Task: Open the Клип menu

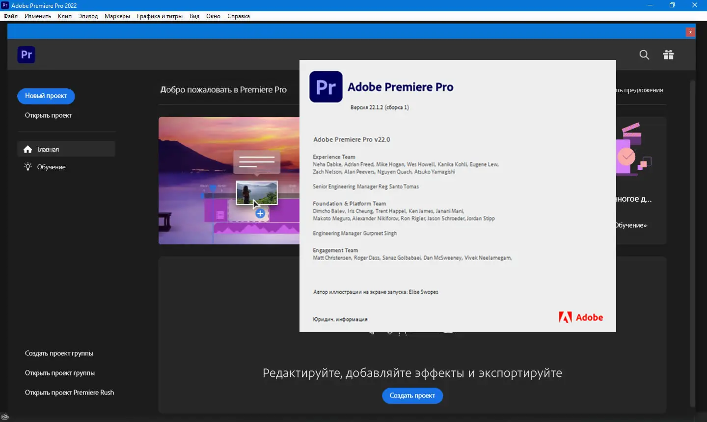Action: (65, 16)
